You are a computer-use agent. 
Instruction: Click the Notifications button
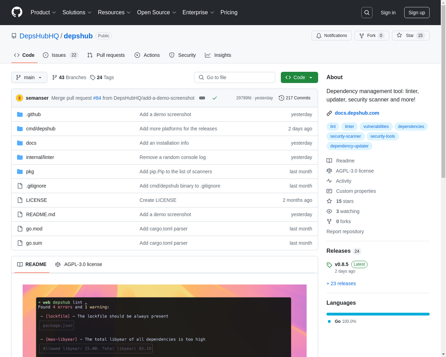[x=331, y=36]
